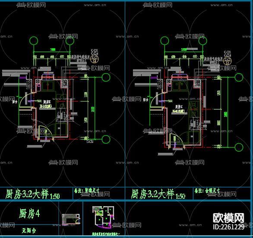Click the green overall width dimension of right drawing
This screenshot has height=238, width=253.
pos(184,49)
